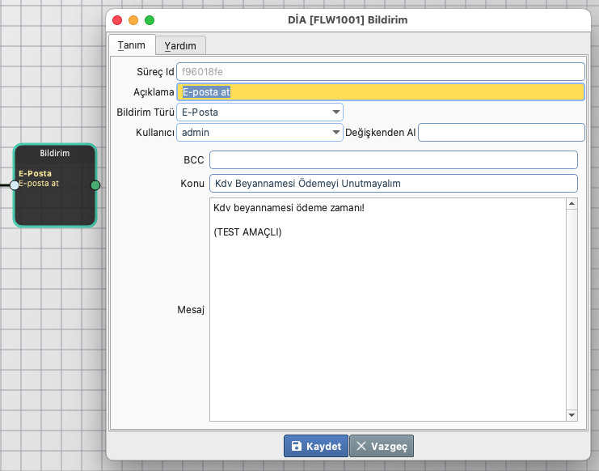This screenshot has width=599, height=471.
Task: Click the Konu subject field
Action: pos(393,184)
